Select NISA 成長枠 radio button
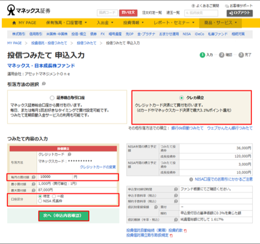Screen dimensions: 260x244 [x=40, y=201]
